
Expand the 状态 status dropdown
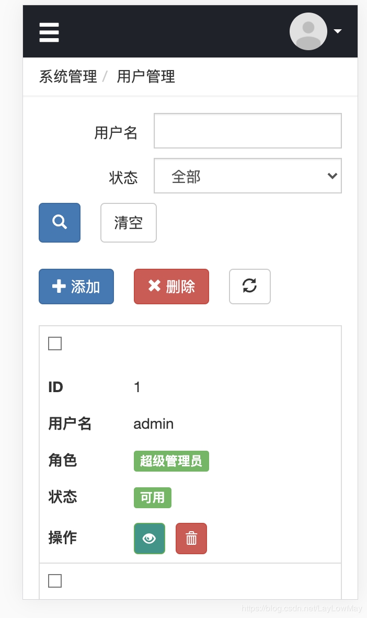click(x=248, y=176)
